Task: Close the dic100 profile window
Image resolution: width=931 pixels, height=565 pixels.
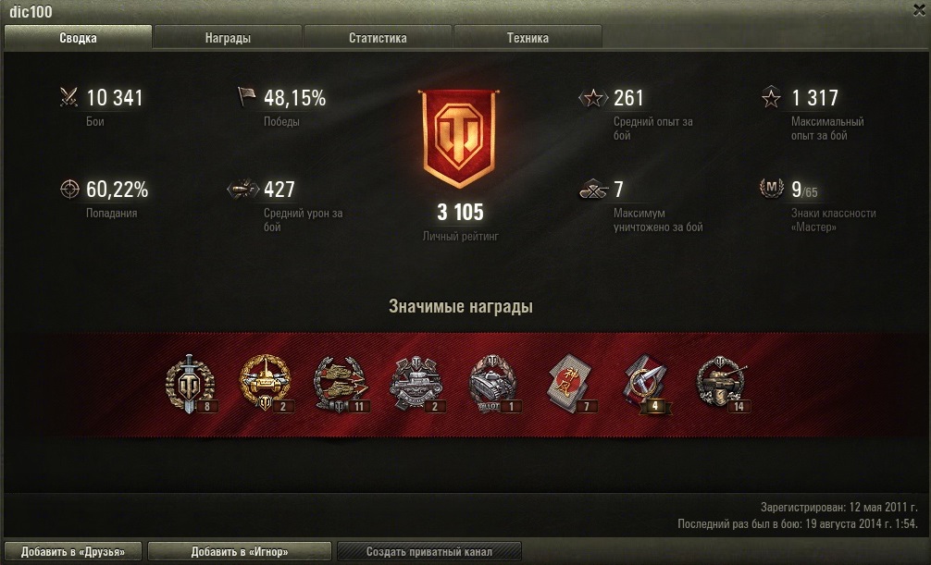Action: tap(919, 11)
